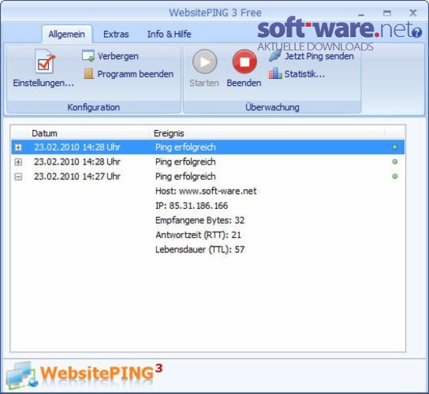Screen dimensions: 429x394
Task: Select the Allgemein tab
Action: (x=67, y=34)
